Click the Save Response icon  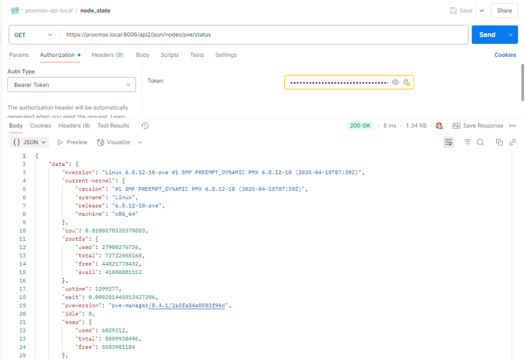[456, 125]
